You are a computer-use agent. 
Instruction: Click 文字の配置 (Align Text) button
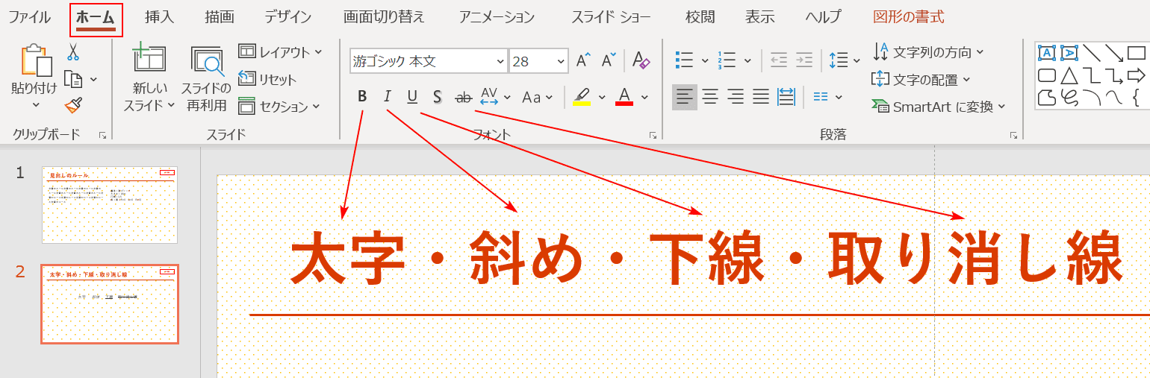[921, 79]
